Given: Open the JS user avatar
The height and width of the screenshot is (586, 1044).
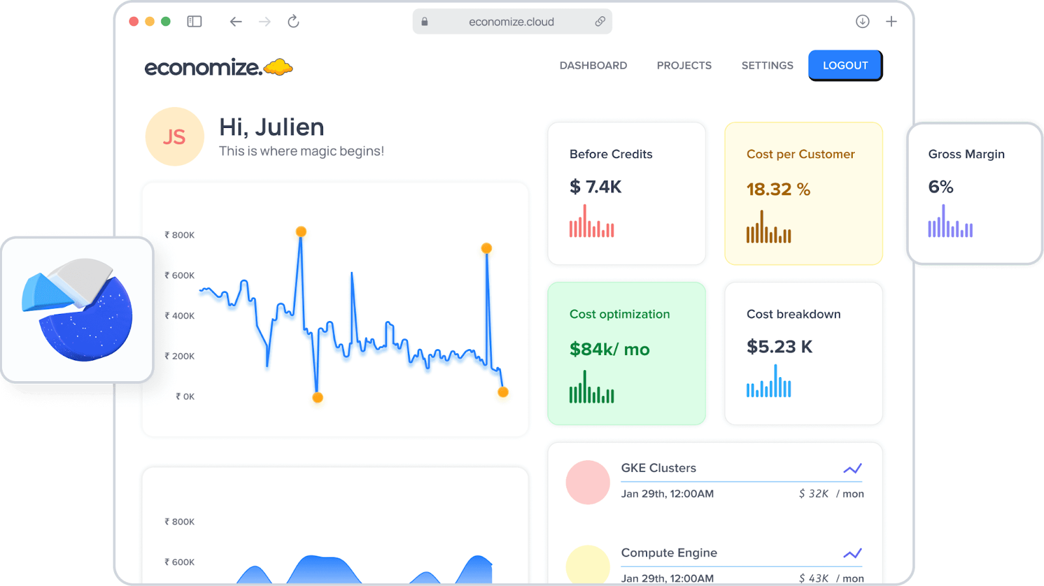Looking at the screenshot, I should coord(174,136).
